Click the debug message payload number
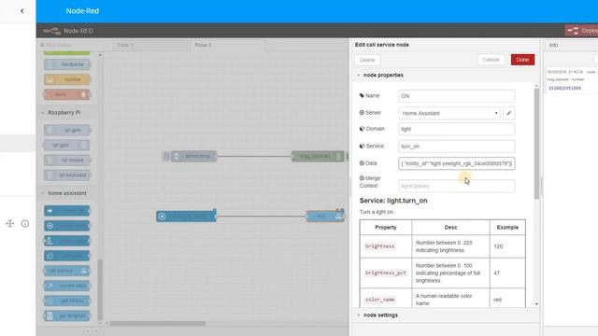The image size is (598, 336). (564, 88)
